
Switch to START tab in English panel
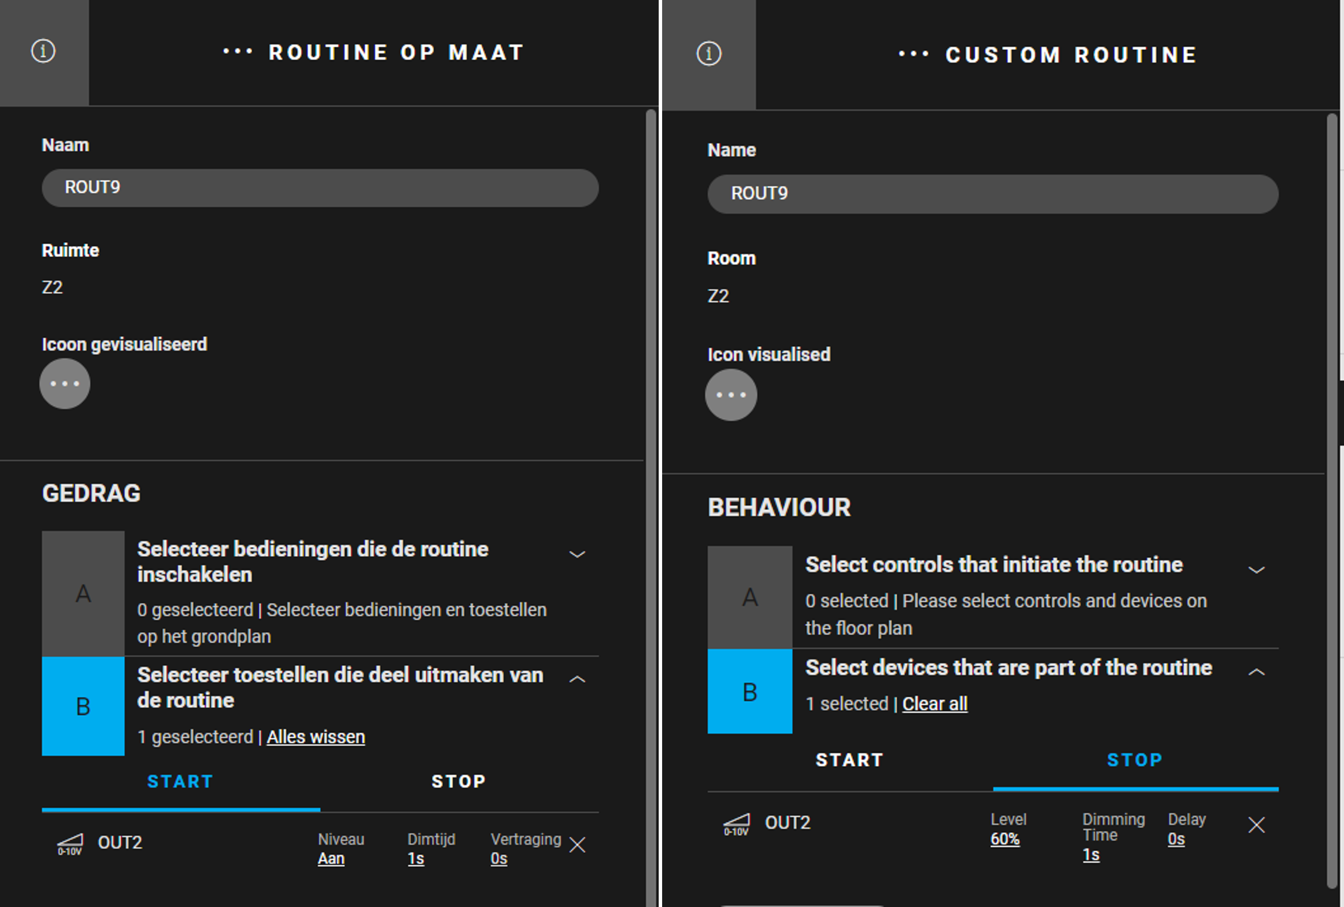[x=850, y=760]
